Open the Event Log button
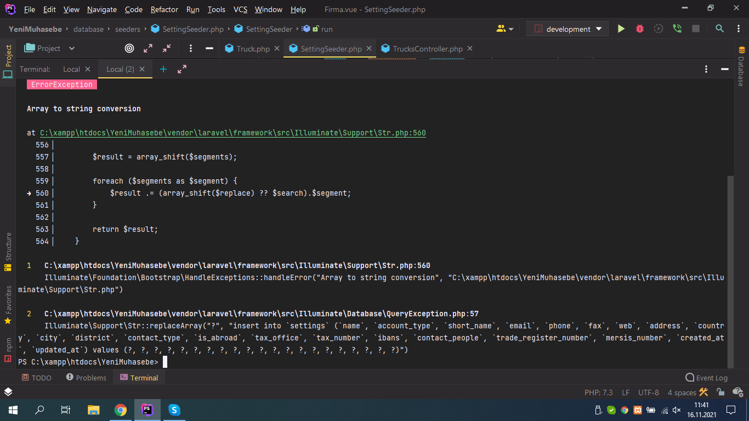 tap(707, 378)
